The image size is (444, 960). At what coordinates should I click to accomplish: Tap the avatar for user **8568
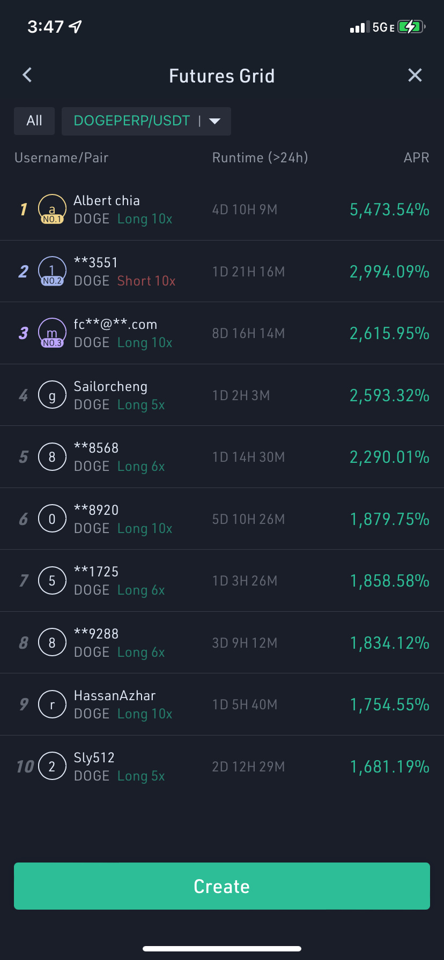click(x=52, y=457)
